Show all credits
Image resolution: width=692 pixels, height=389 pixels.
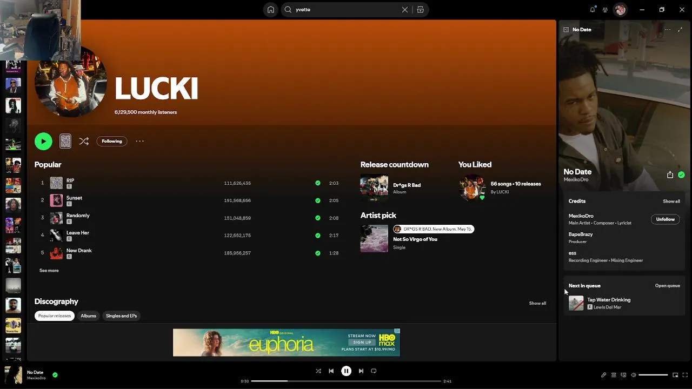point(671,202)
